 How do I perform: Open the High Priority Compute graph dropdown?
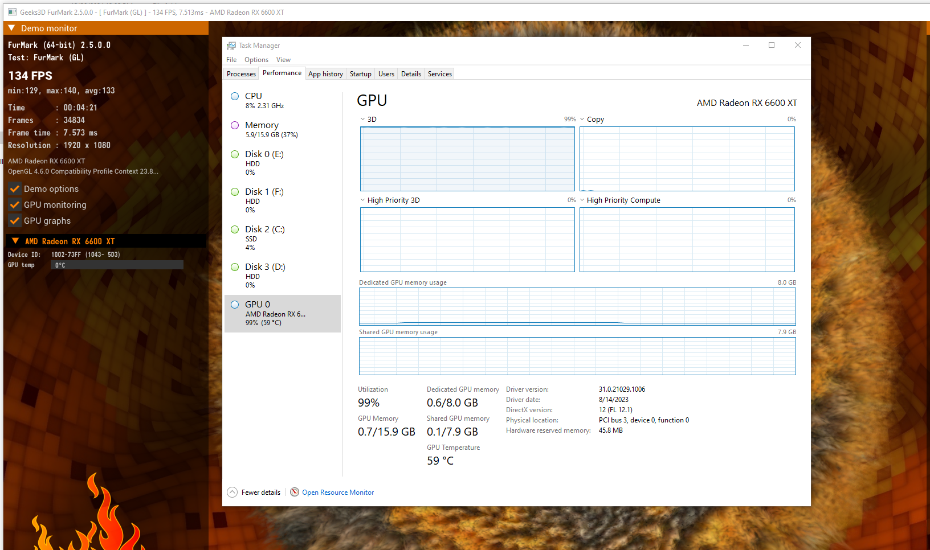point(582,200)
